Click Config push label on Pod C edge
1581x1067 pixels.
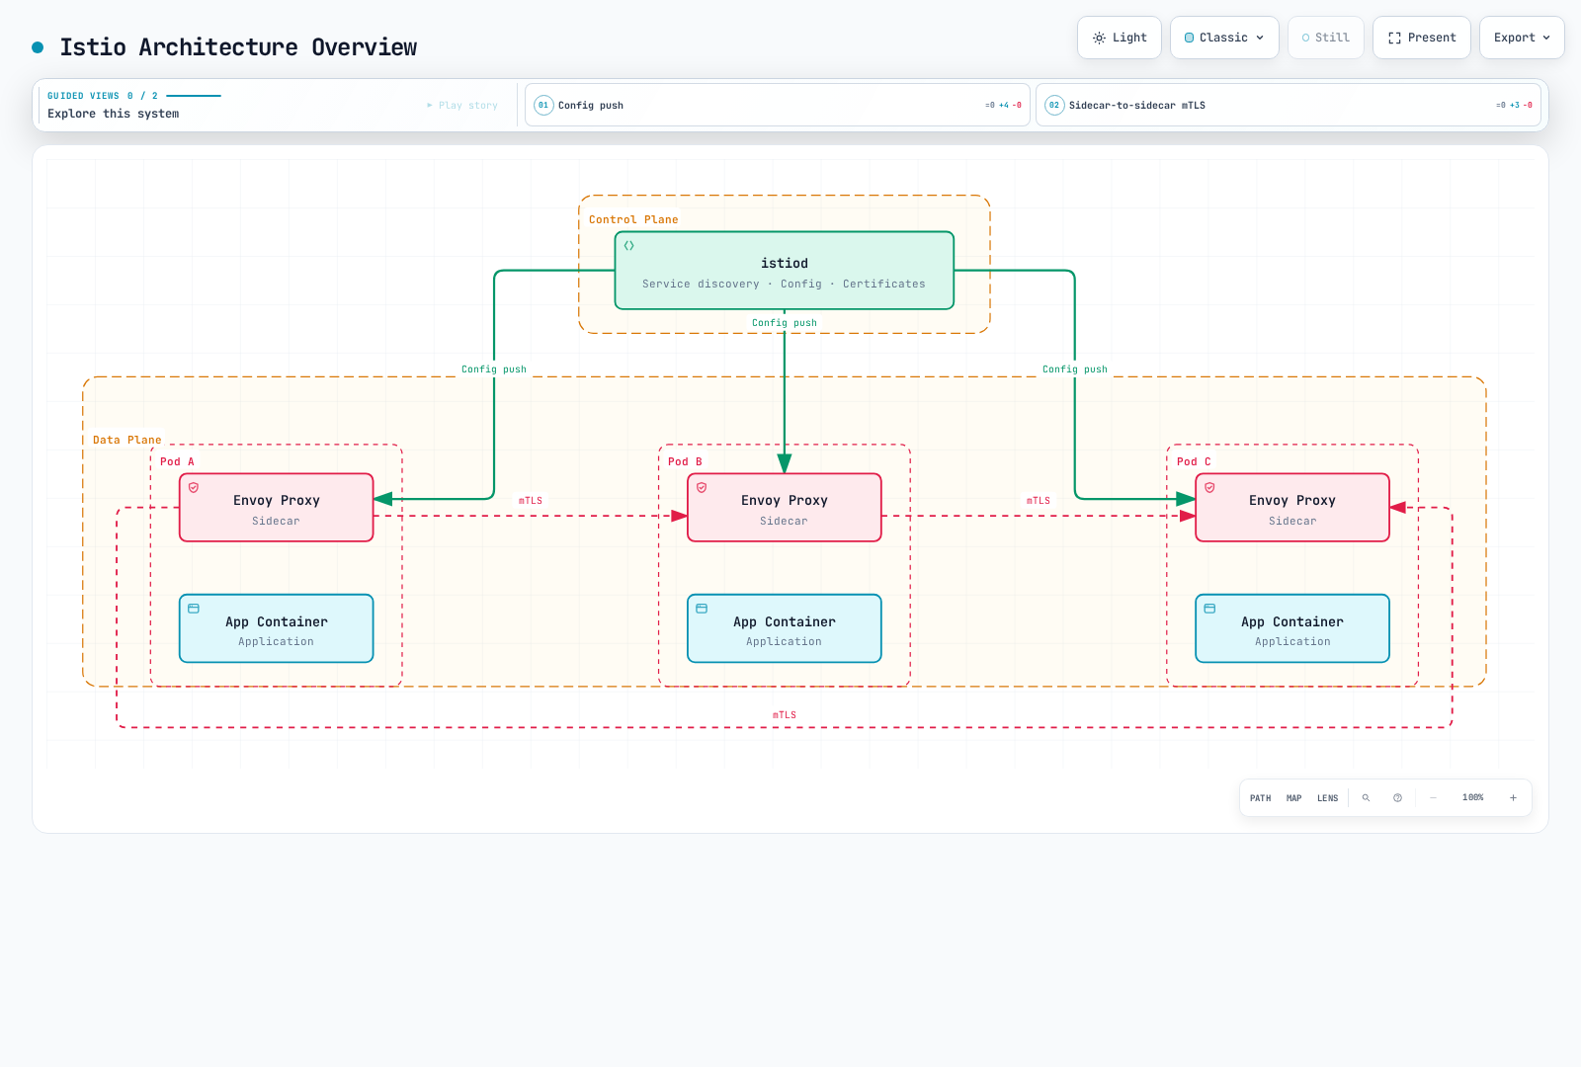pyautogui.click(x=1075, y=369)
